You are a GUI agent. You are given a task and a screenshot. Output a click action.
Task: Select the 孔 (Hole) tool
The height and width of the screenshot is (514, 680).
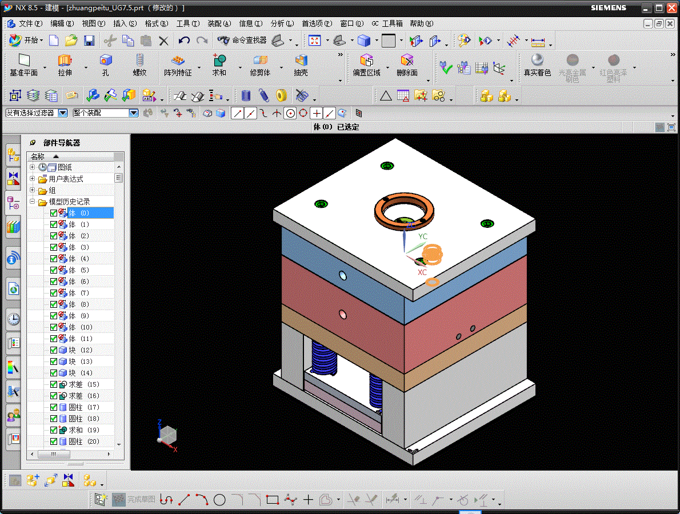pos(105,65)
